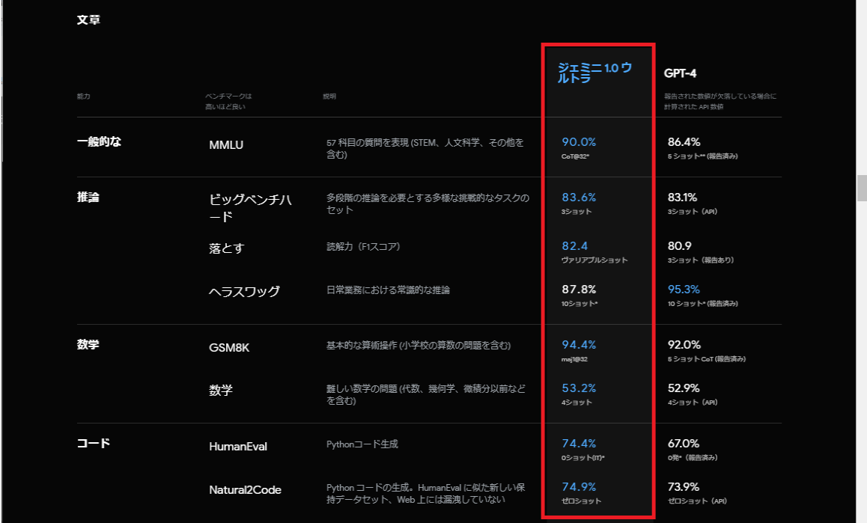Click the vertical scrollbar thumb
Screen dimensions: 867x523
pyautogui.click(x=862, y=188)
